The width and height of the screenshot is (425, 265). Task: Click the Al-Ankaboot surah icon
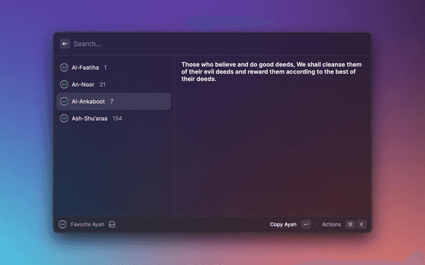64,101
